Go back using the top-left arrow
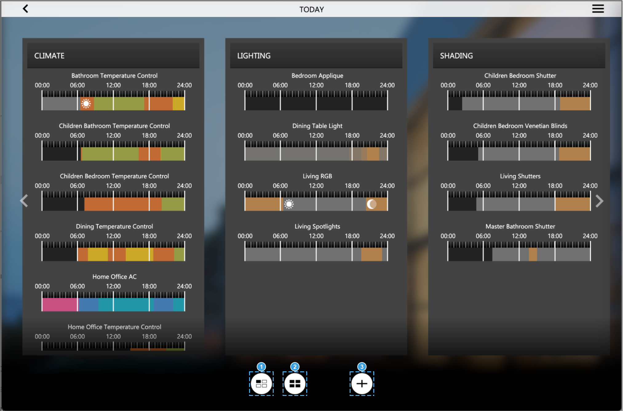Screen dimensions: 623x411 pos(26,9)
